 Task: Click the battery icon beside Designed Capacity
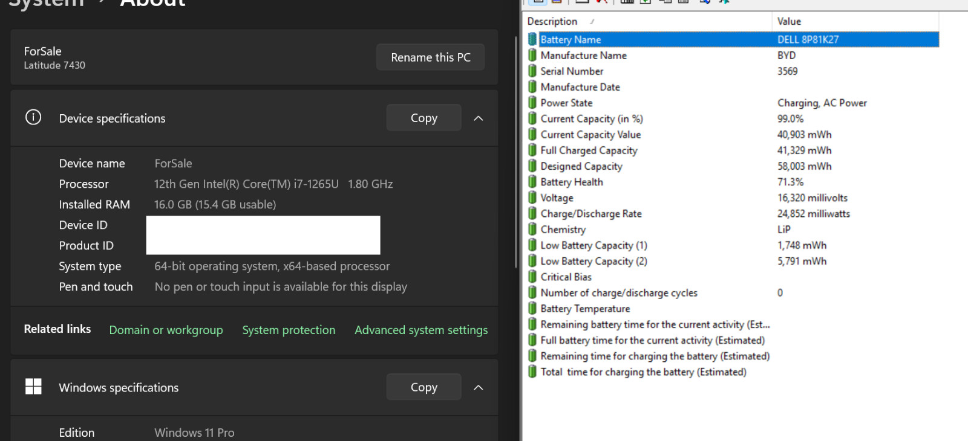pos(532,166)
